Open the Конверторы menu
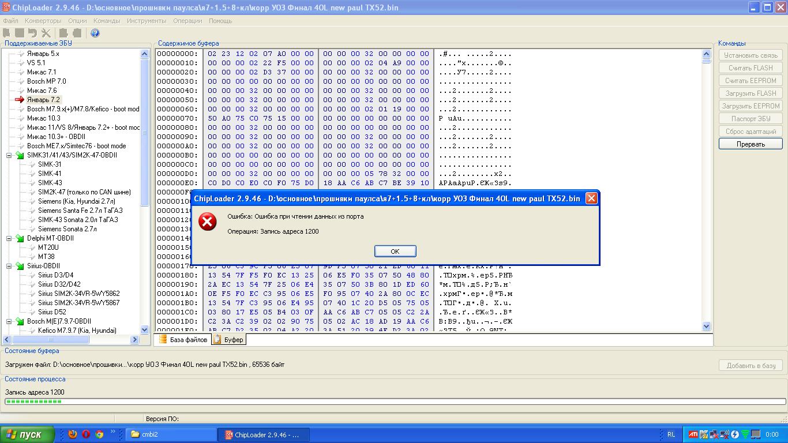 pos(43,21)
